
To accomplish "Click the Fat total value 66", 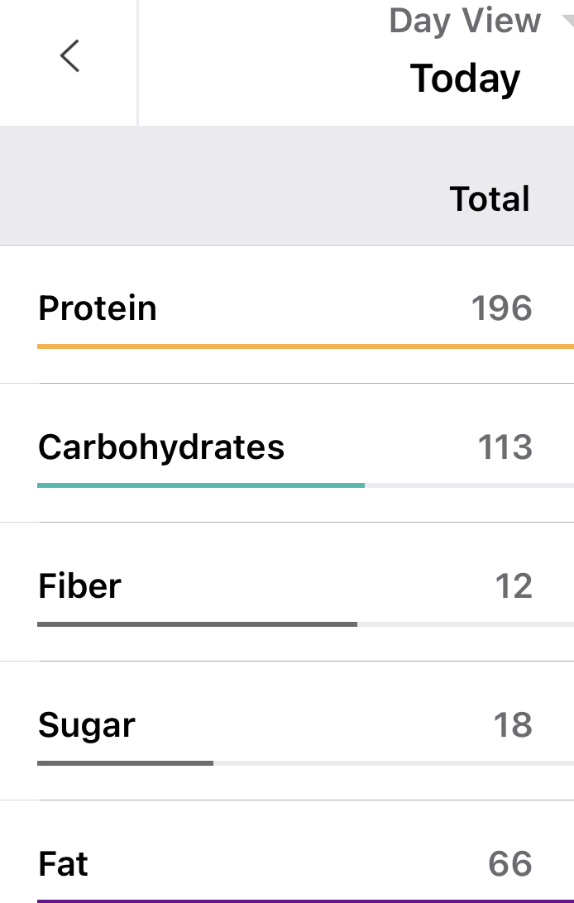I will pos(509,864).
